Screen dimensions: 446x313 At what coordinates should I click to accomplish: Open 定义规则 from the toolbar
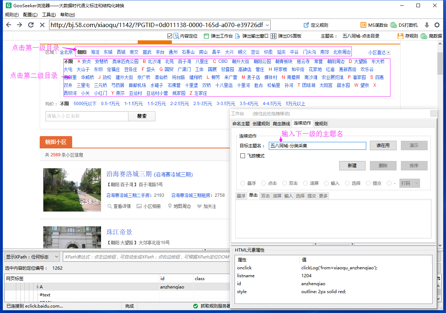pyautogui.click(x=316, y=25)
